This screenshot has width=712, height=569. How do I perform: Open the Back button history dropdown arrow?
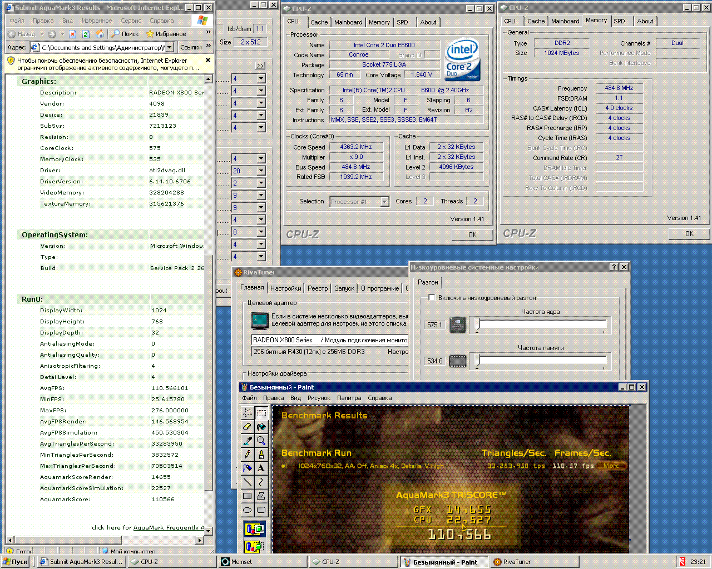42,34
